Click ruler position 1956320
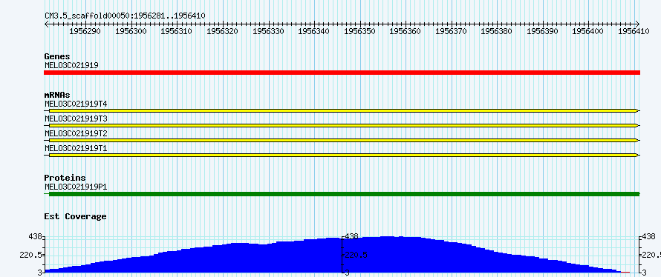The width and height of the screenshot is (661, 277). pyautogui.click(x=222, y=31)
